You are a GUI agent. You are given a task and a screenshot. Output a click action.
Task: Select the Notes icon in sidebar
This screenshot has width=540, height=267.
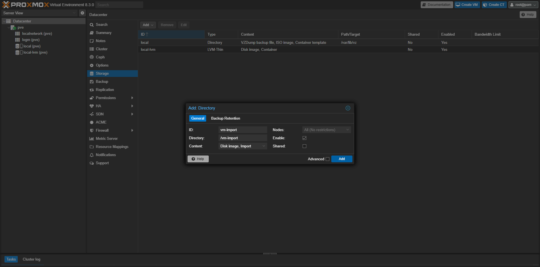[x=92, y=41]
